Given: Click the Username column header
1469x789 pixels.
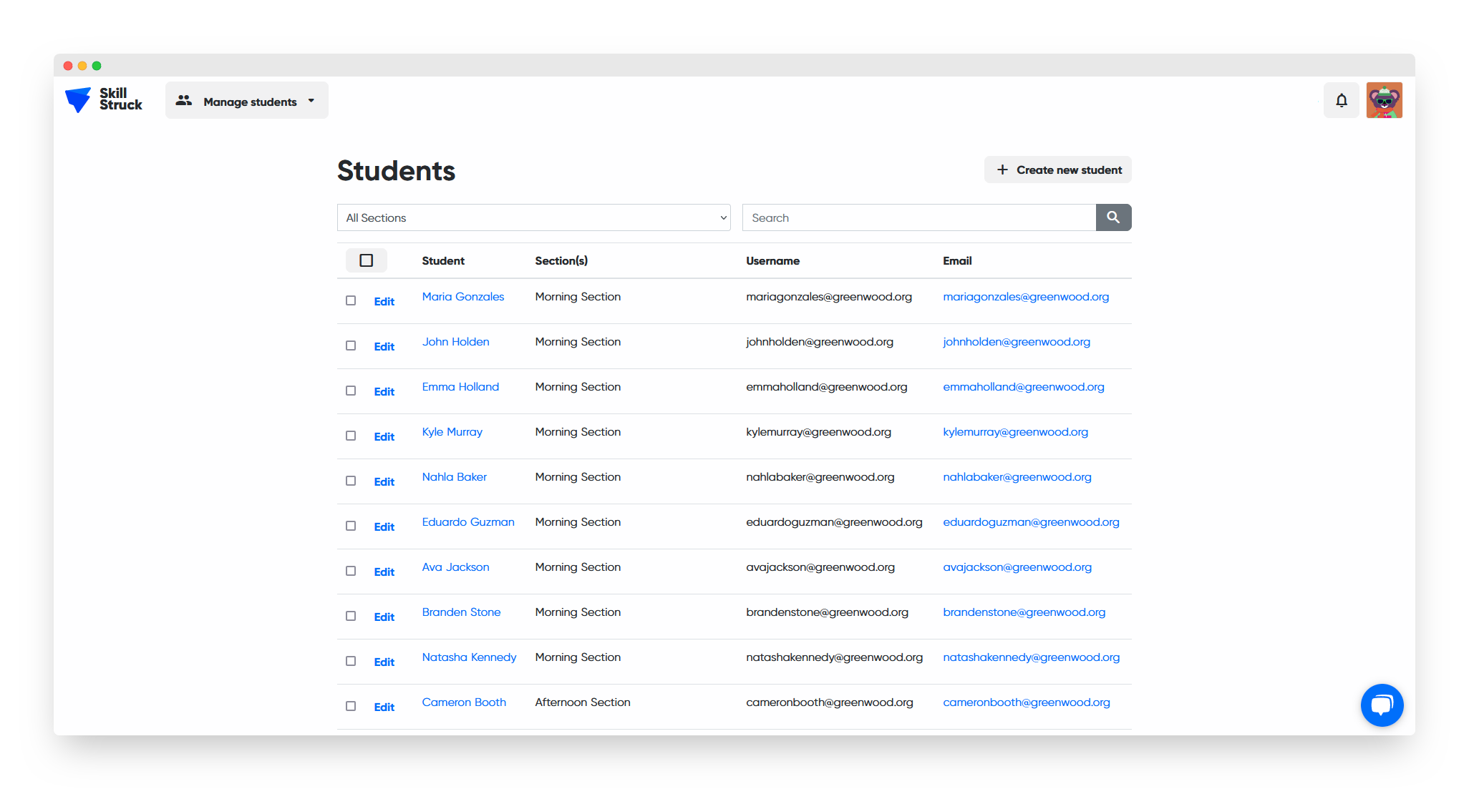Looking at the screenshot, I should (x=772, y=260).
